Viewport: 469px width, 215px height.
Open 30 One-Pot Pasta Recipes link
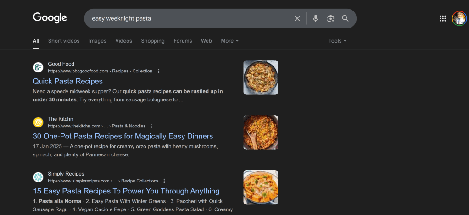click(x=123, y=136)
